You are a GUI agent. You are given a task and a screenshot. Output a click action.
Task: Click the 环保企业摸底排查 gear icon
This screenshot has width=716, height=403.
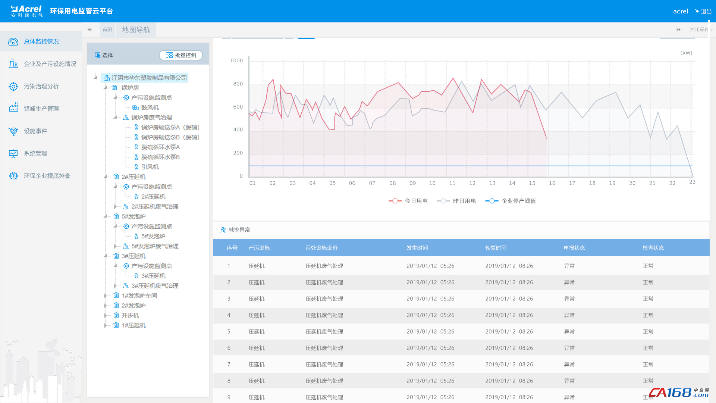tap(13, 176)
